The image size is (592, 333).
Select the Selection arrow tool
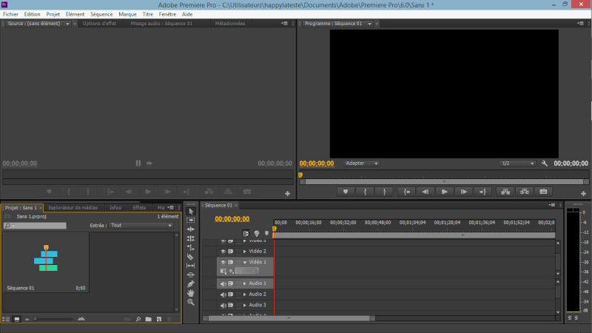point(191,212)
